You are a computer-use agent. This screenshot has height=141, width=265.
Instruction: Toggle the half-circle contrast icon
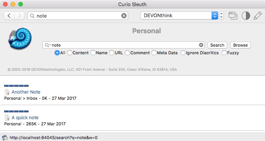tap(246, 16)
